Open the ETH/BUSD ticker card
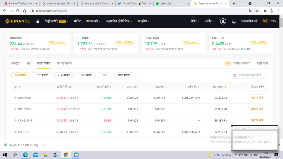Image resolution: width=283 pixels, height=159 pixels. click(106, 43)
